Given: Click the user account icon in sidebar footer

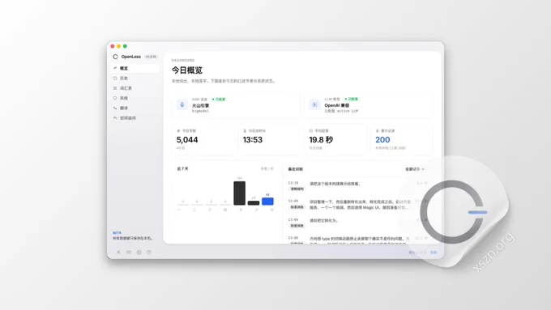Looking at the screenshot, I should tap(118, 252).
